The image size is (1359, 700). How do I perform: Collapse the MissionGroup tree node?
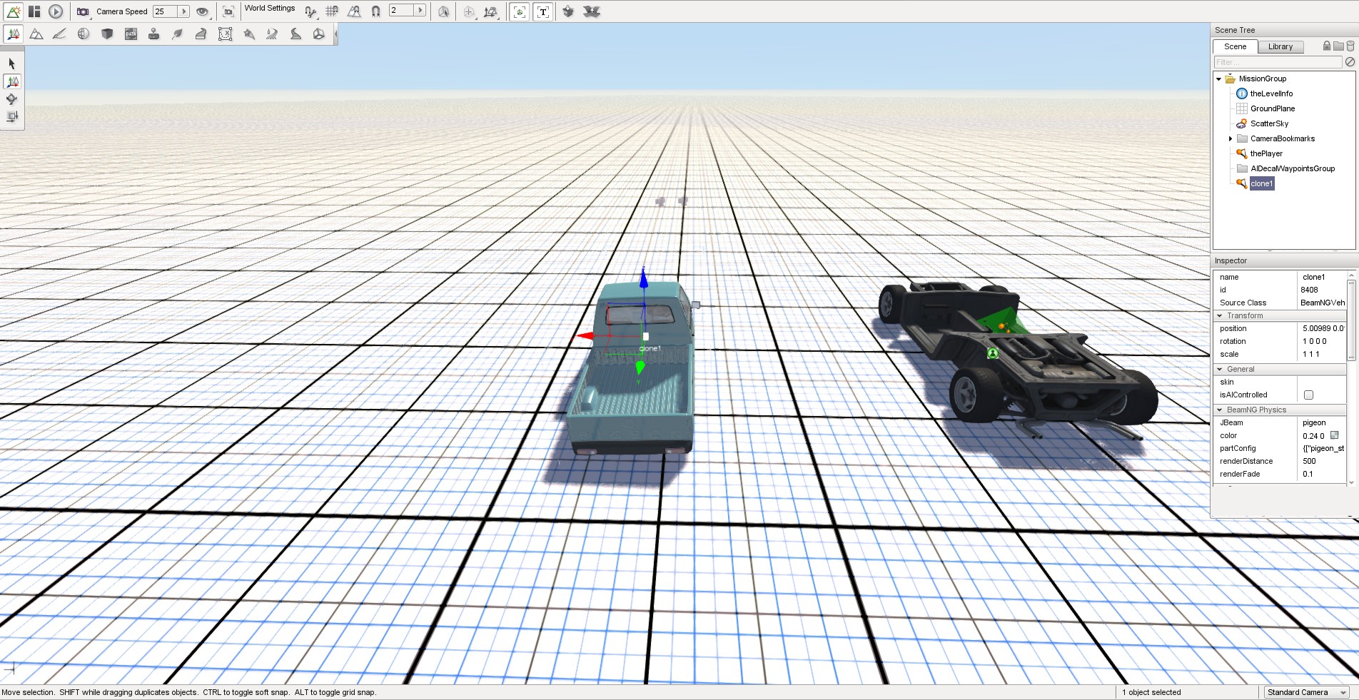coord(1218,79)
